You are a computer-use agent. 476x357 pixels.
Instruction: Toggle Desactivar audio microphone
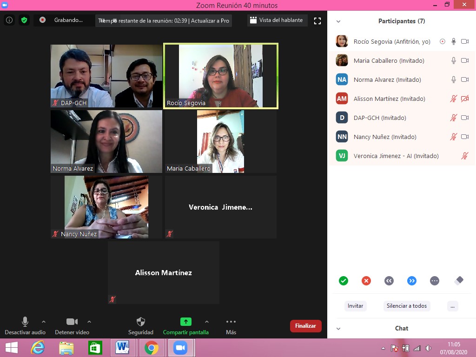(25, 326)
